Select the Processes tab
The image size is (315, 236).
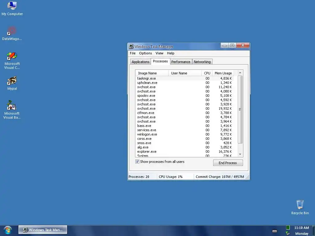point(160,61)
